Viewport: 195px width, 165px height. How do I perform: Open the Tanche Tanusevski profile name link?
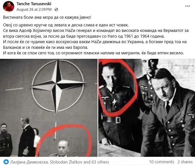point(34,4)
